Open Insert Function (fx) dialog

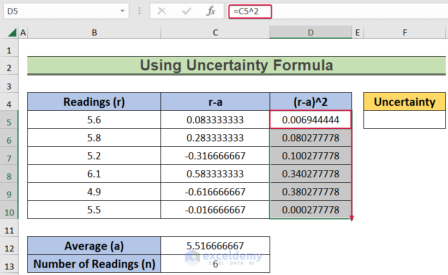point(211,11)
